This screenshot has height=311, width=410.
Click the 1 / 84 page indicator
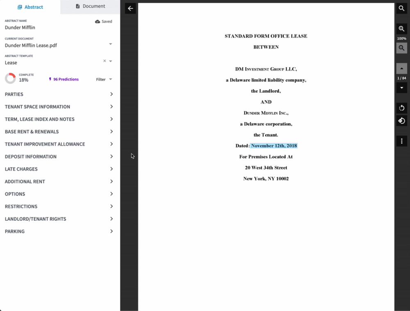(401, 78)
